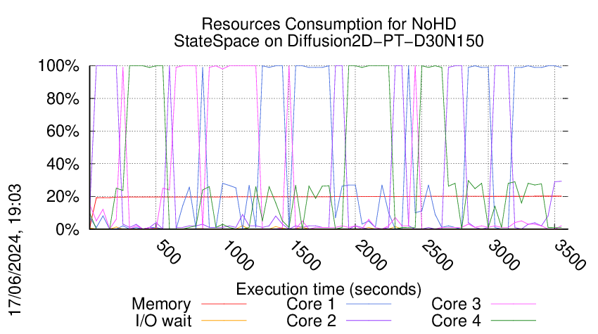Click the I/O wait legend label

coord(163,321)
